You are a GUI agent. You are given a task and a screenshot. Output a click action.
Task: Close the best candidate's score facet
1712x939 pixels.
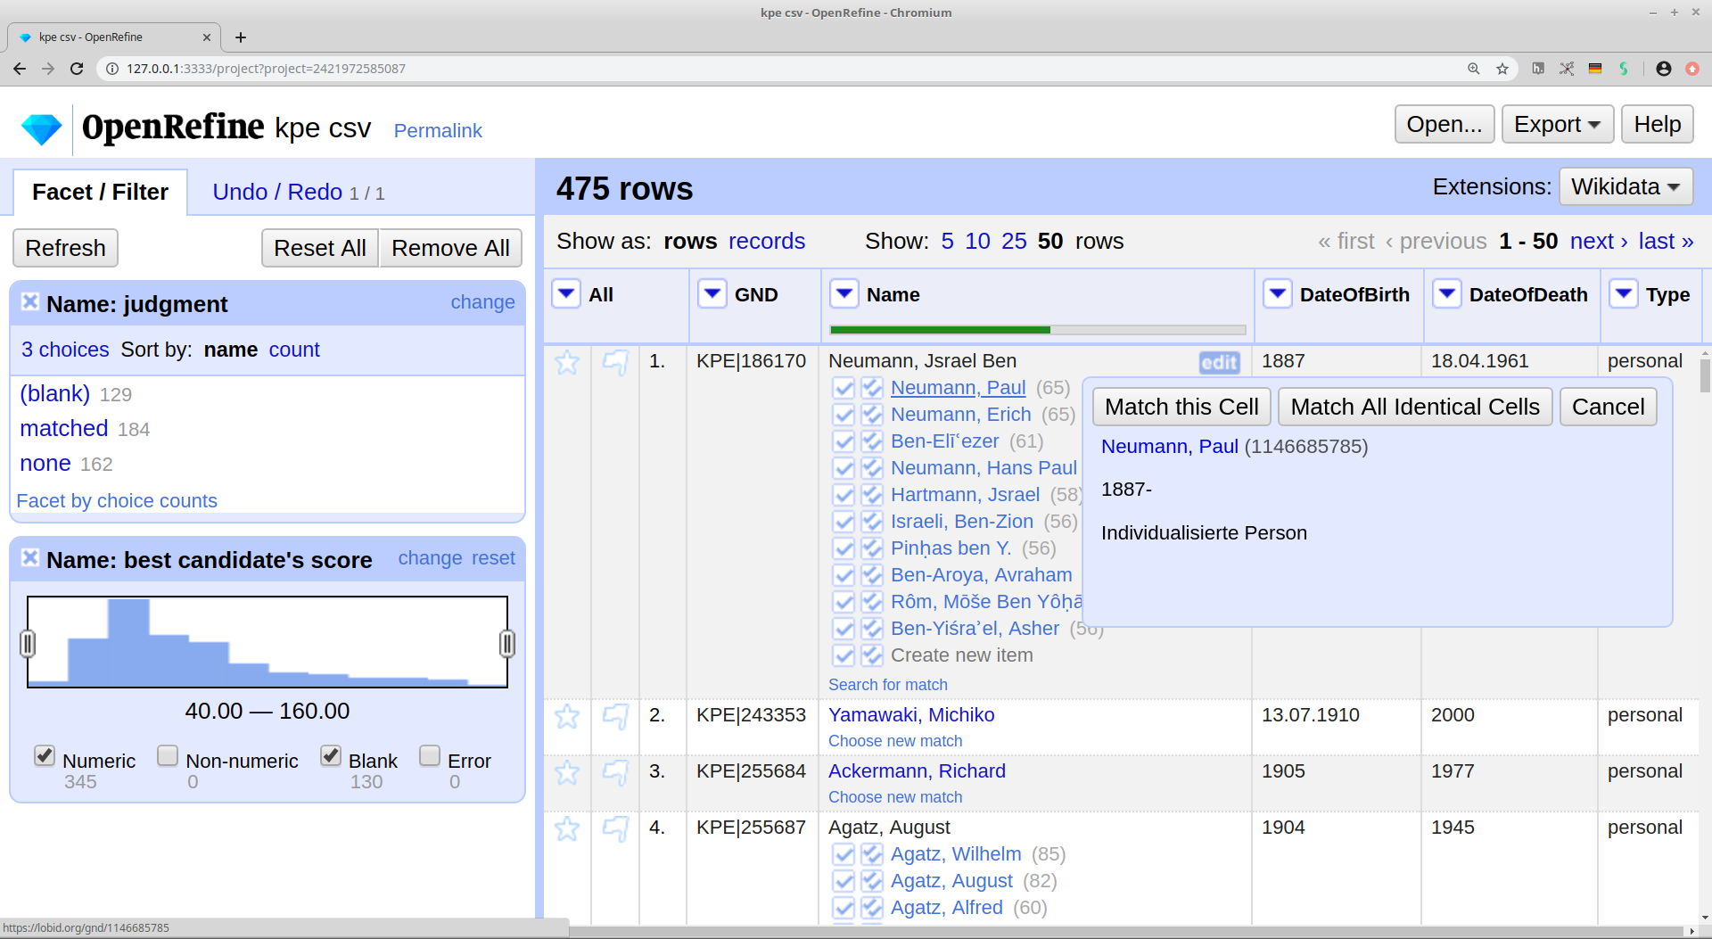point(29,557)
